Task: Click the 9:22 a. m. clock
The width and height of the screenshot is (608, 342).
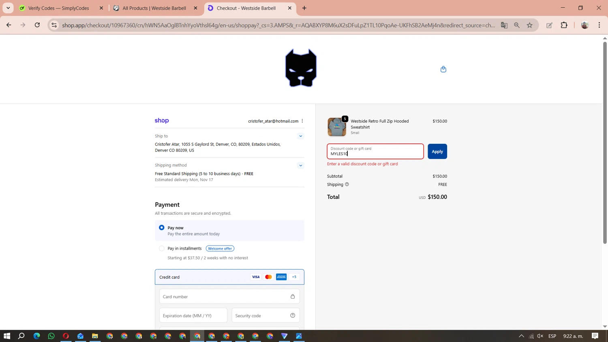Action: pyautogui.click(x=573, y=336)
